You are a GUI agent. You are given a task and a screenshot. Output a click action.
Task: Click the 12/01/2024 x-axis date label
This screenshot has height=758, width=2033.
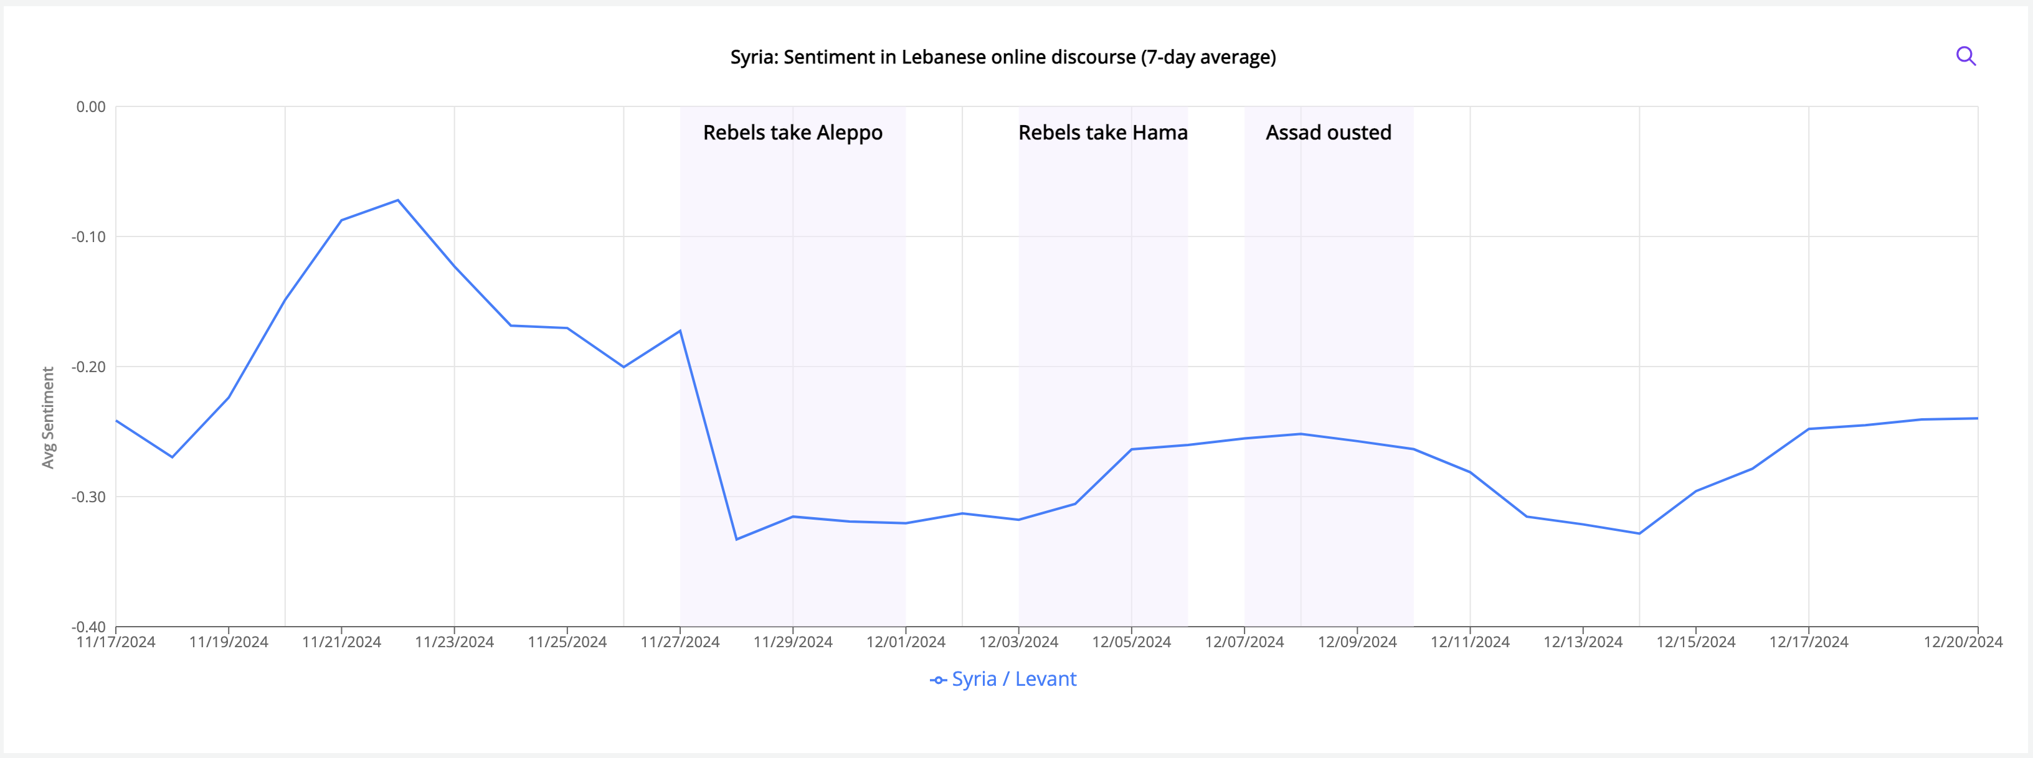point(906,642)
